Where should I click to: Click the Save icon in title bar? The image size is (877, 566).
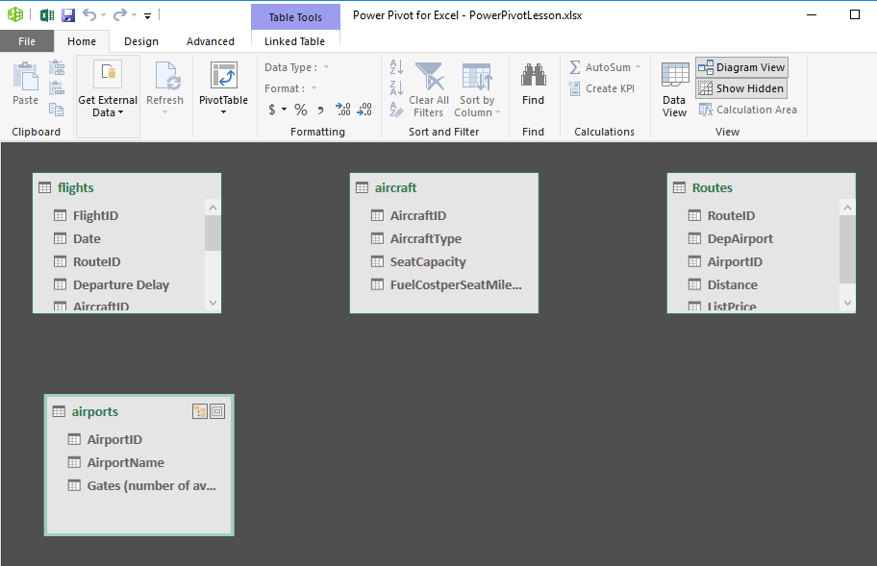68,15
